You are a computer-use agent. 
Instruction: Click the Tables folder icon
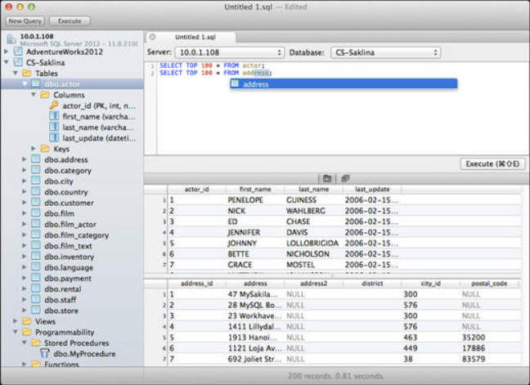[27, 74]
